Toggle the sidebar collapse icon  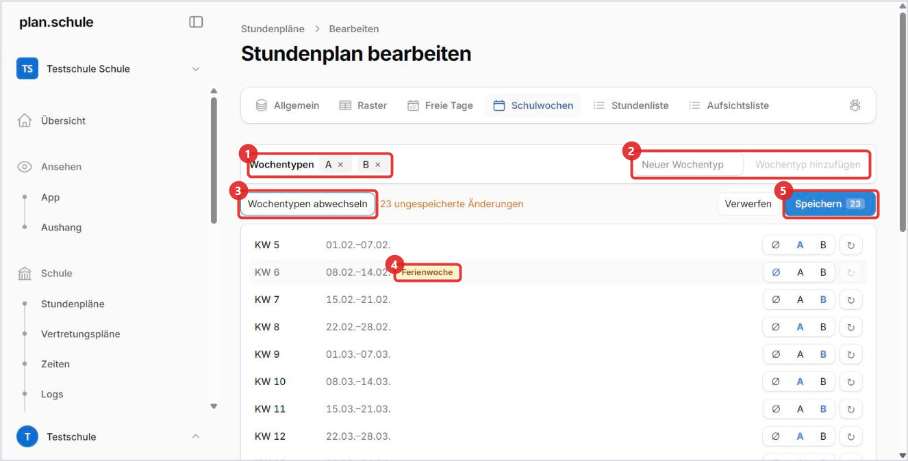(x=196, y=22)
